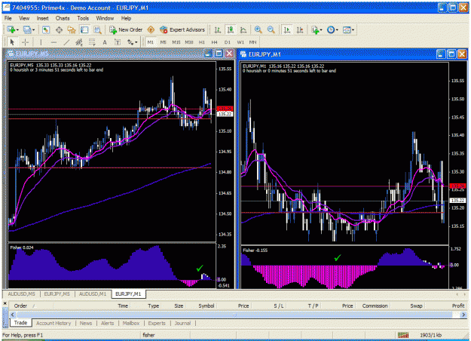The image size is (471, 341).
Task: Switch to the AUDUSD,M1 chart tab
Action: pos(93,293)
